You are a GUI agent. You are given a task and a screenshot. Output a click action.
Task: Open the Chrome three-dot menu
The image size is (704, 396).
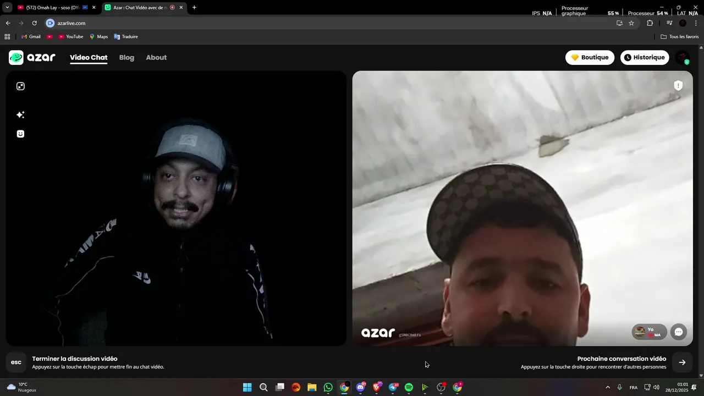[695, 23]
